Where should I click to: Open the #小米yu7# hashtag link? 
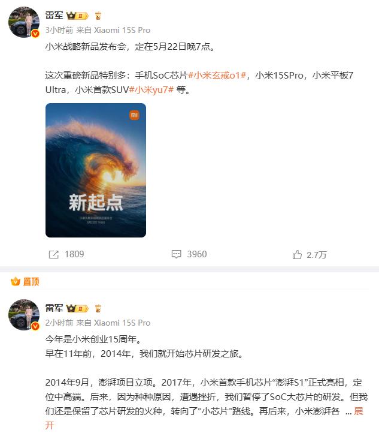point(151,90)
